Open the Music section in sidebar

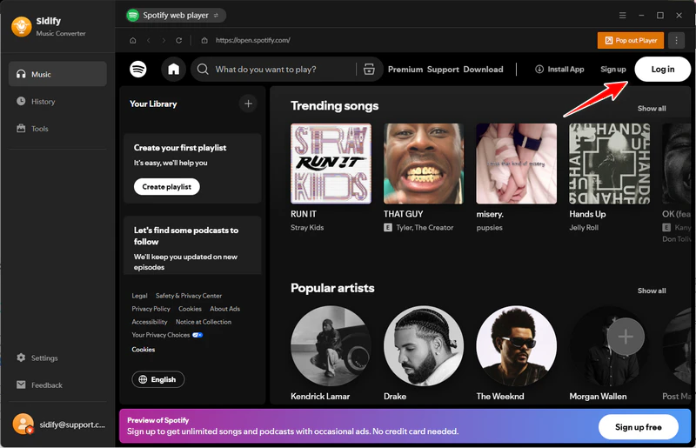tap(57, 74)
